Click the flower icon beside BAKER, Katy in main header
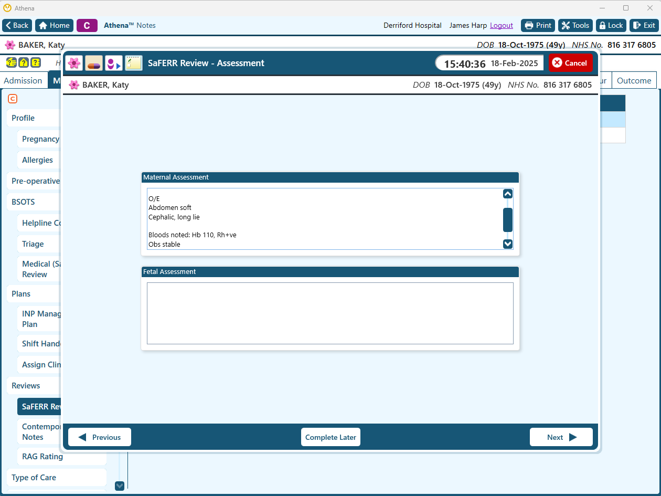The height and width of the screenshot is (496, 661). click(10, 45)
